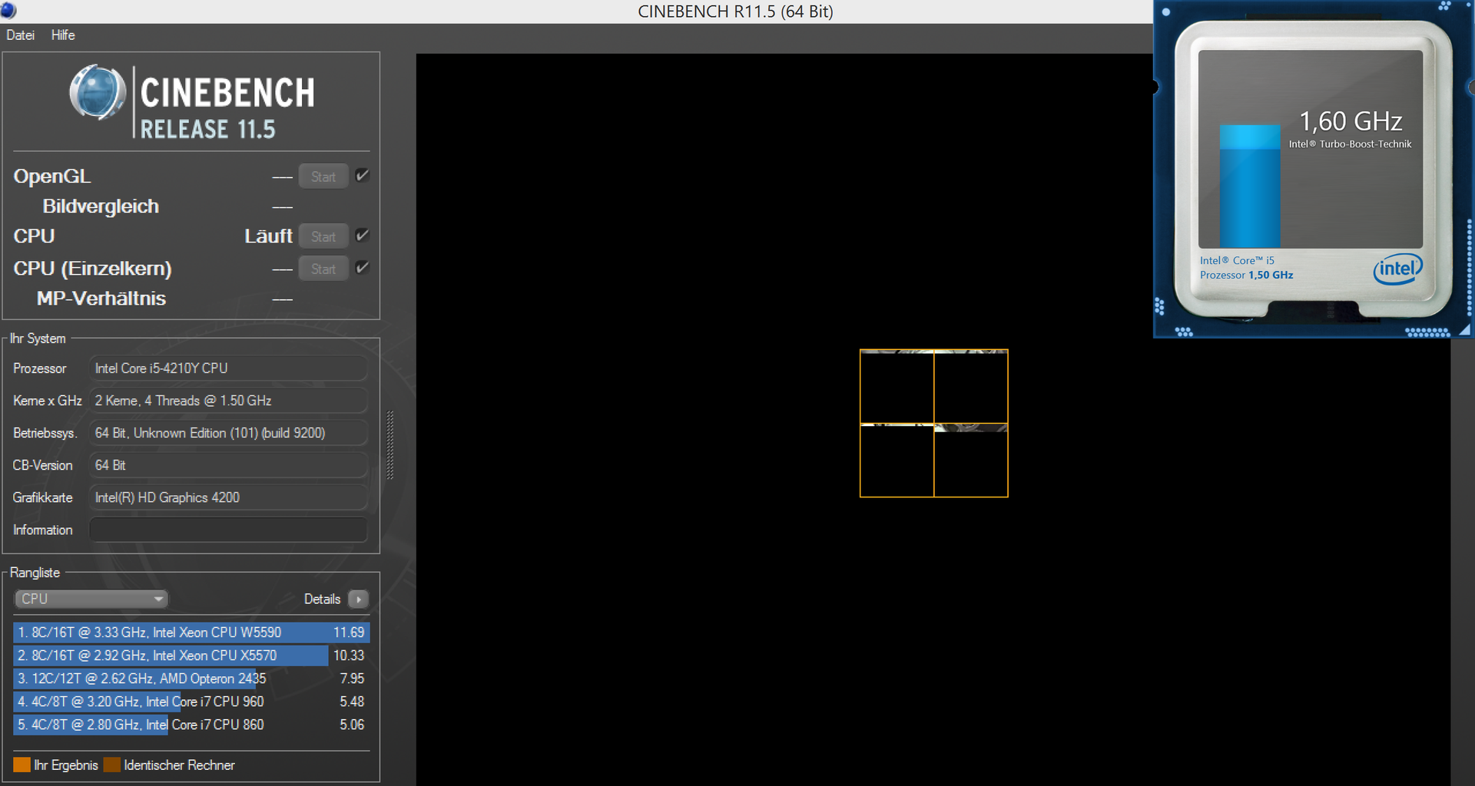Click the score 5.06 in the ranking
The height and width of the screenshot is (786, 1475).
(x=352, y=725)
